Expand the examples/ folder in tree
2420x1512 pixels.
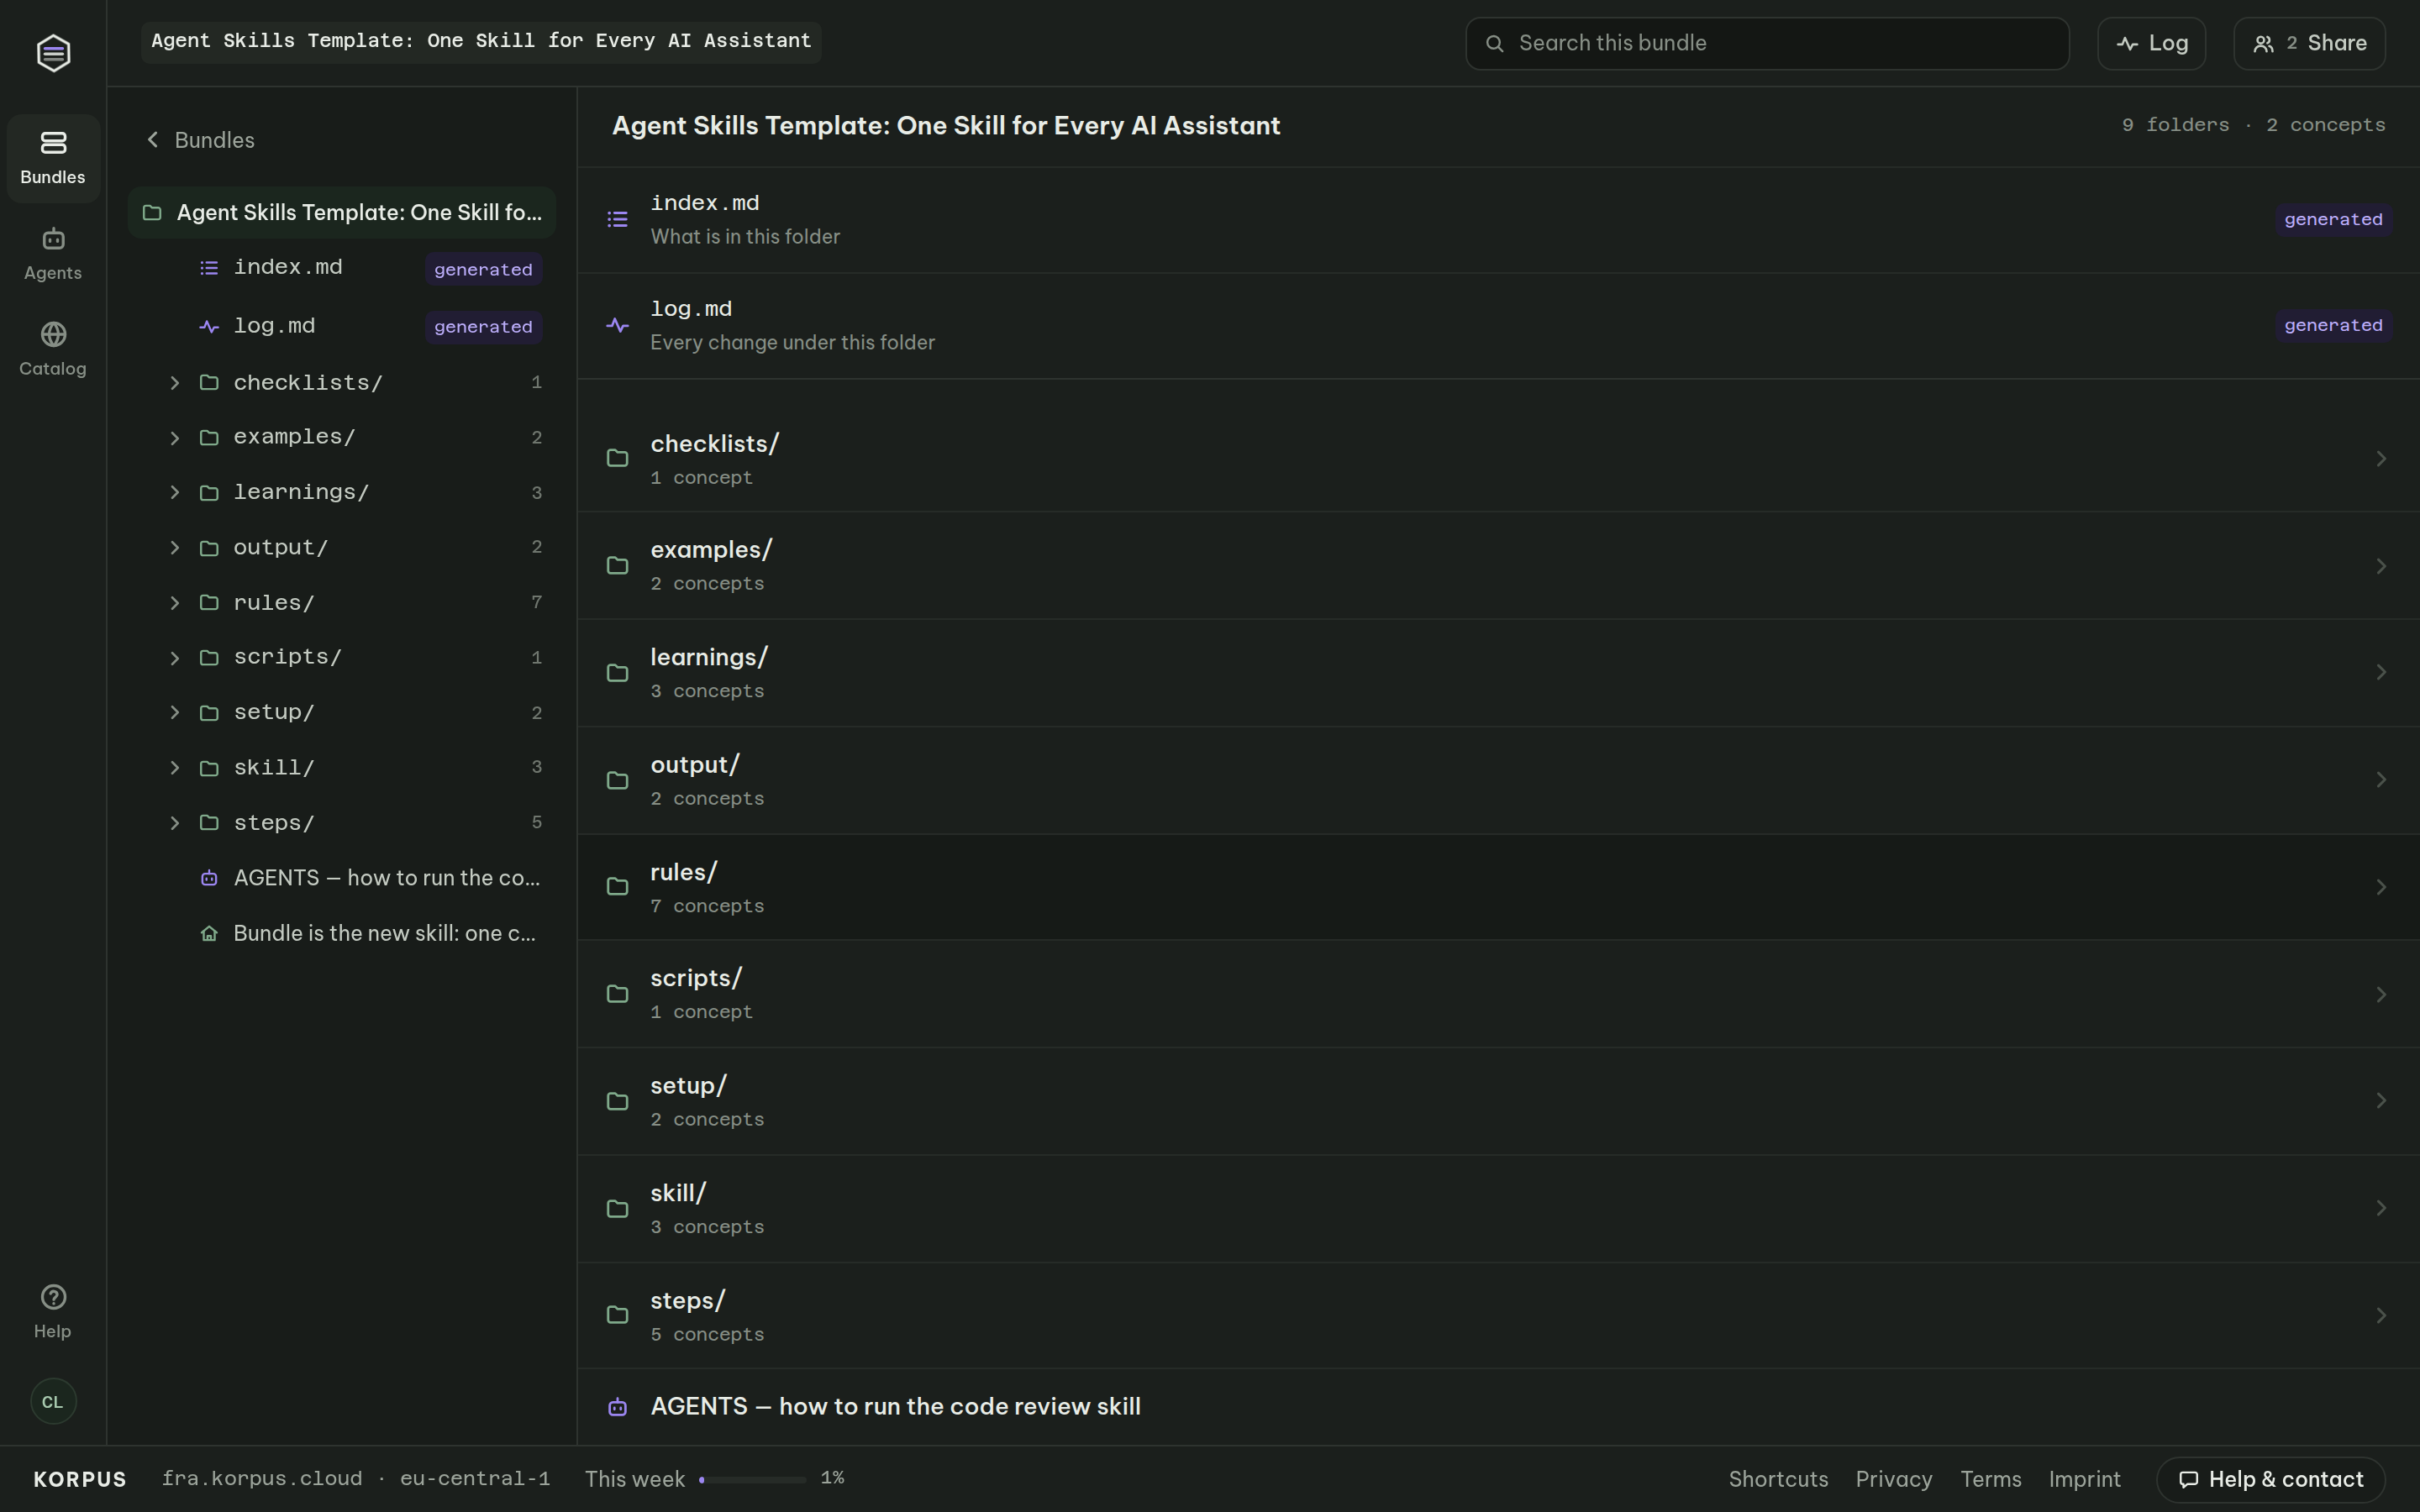click(175, 438)
